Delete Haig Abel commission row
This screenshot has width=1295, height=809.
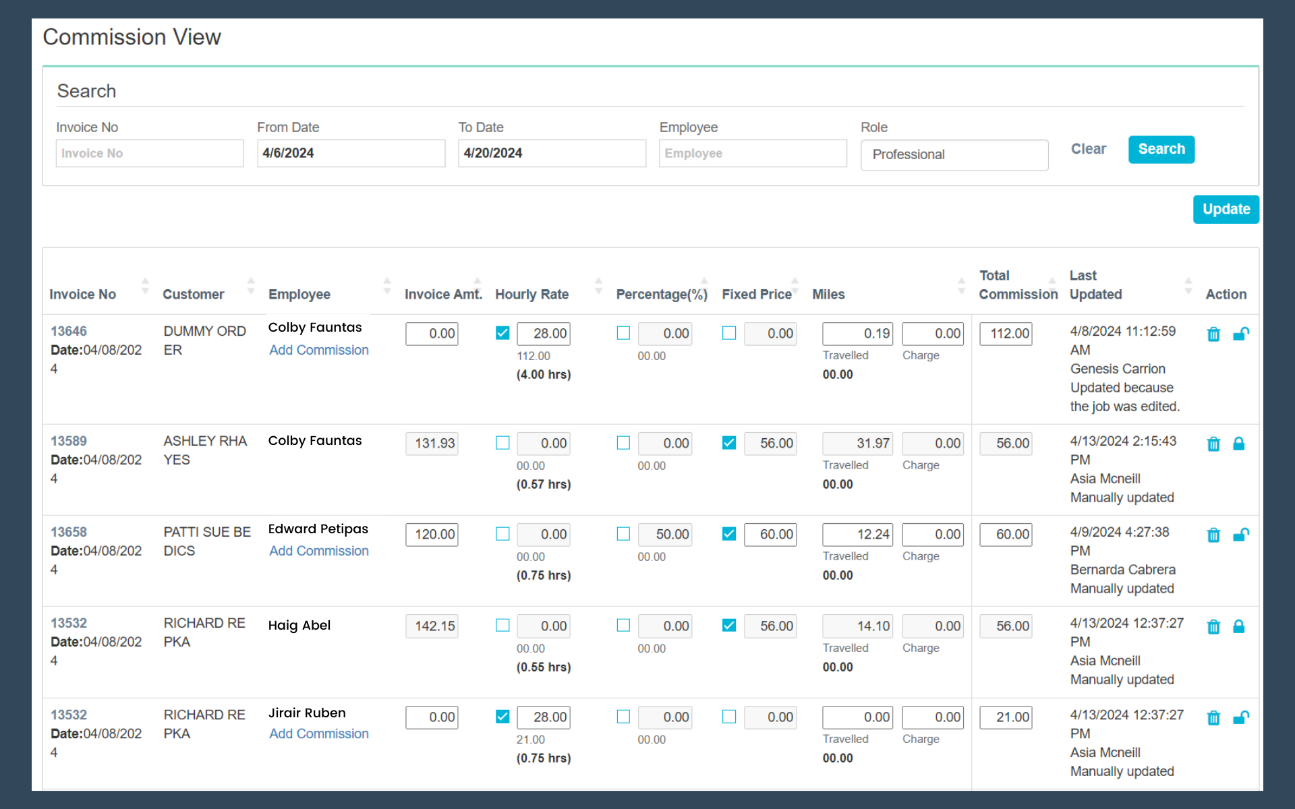click(x=1213, y=626)
